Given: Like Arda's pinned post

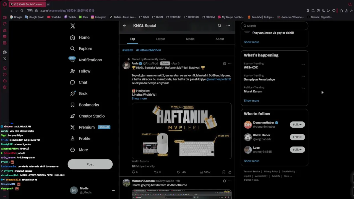Looking at the screenshot, I should pos(181,172).
